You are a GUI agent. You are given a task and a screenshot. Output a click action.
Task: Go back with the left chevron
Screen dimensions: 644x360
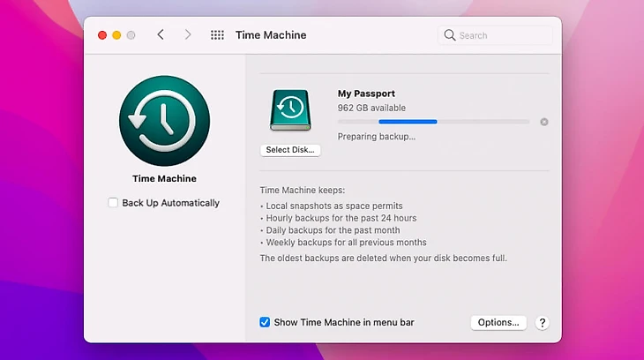[161, 35]
